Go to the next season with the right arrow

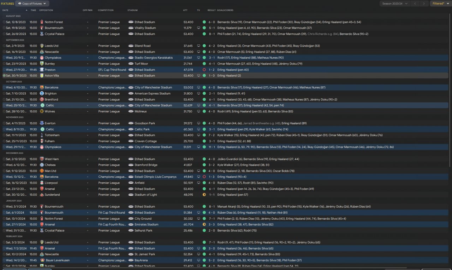[x=424, y=4]
